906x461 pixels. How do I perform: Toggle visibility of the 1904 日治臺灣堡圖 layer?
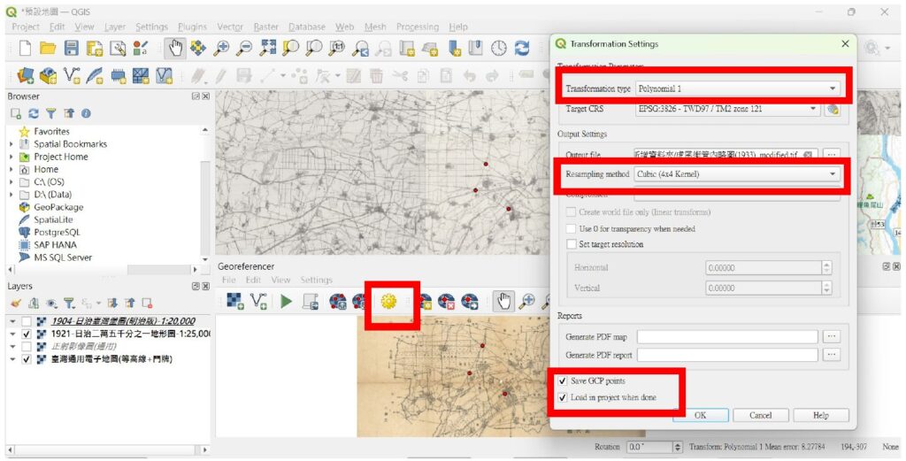click(26, 321)
